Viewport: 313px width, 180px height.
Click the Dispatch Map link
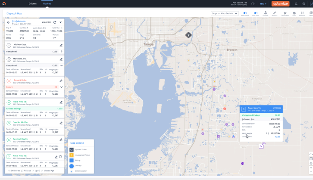(x=14, y=13)
